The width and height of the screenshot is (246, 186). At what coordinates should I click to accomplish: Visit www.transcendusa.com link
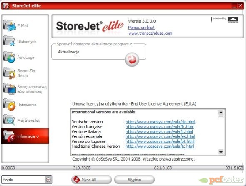pos(150,33)
